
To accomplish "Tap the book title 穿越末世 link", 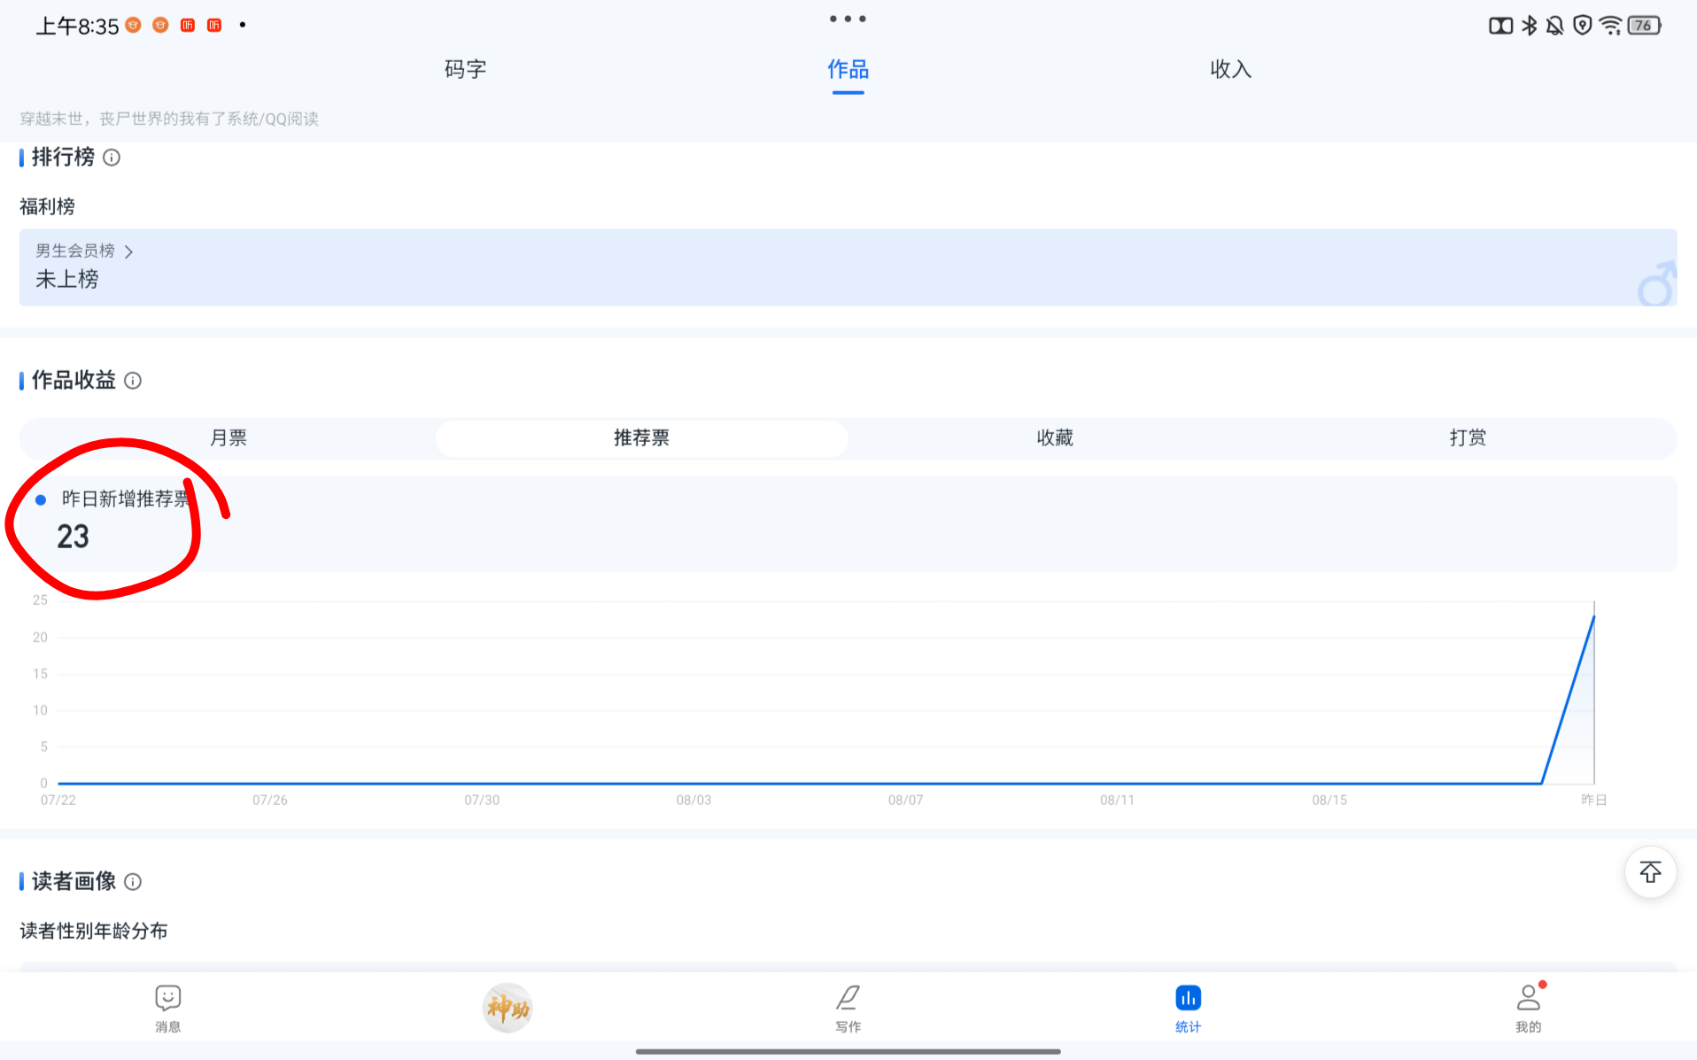I will [169, 119].
